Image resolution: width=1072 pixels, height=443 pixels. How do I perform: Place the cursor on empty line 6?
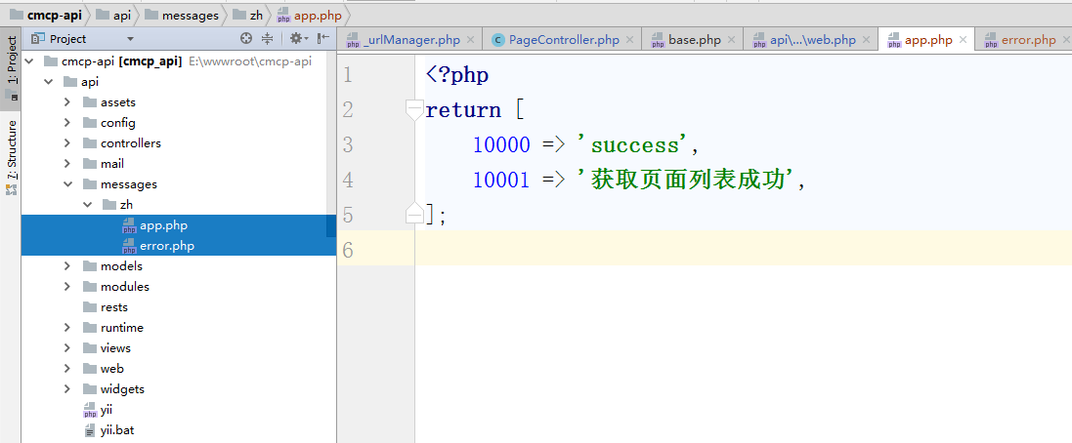(743, 249)
